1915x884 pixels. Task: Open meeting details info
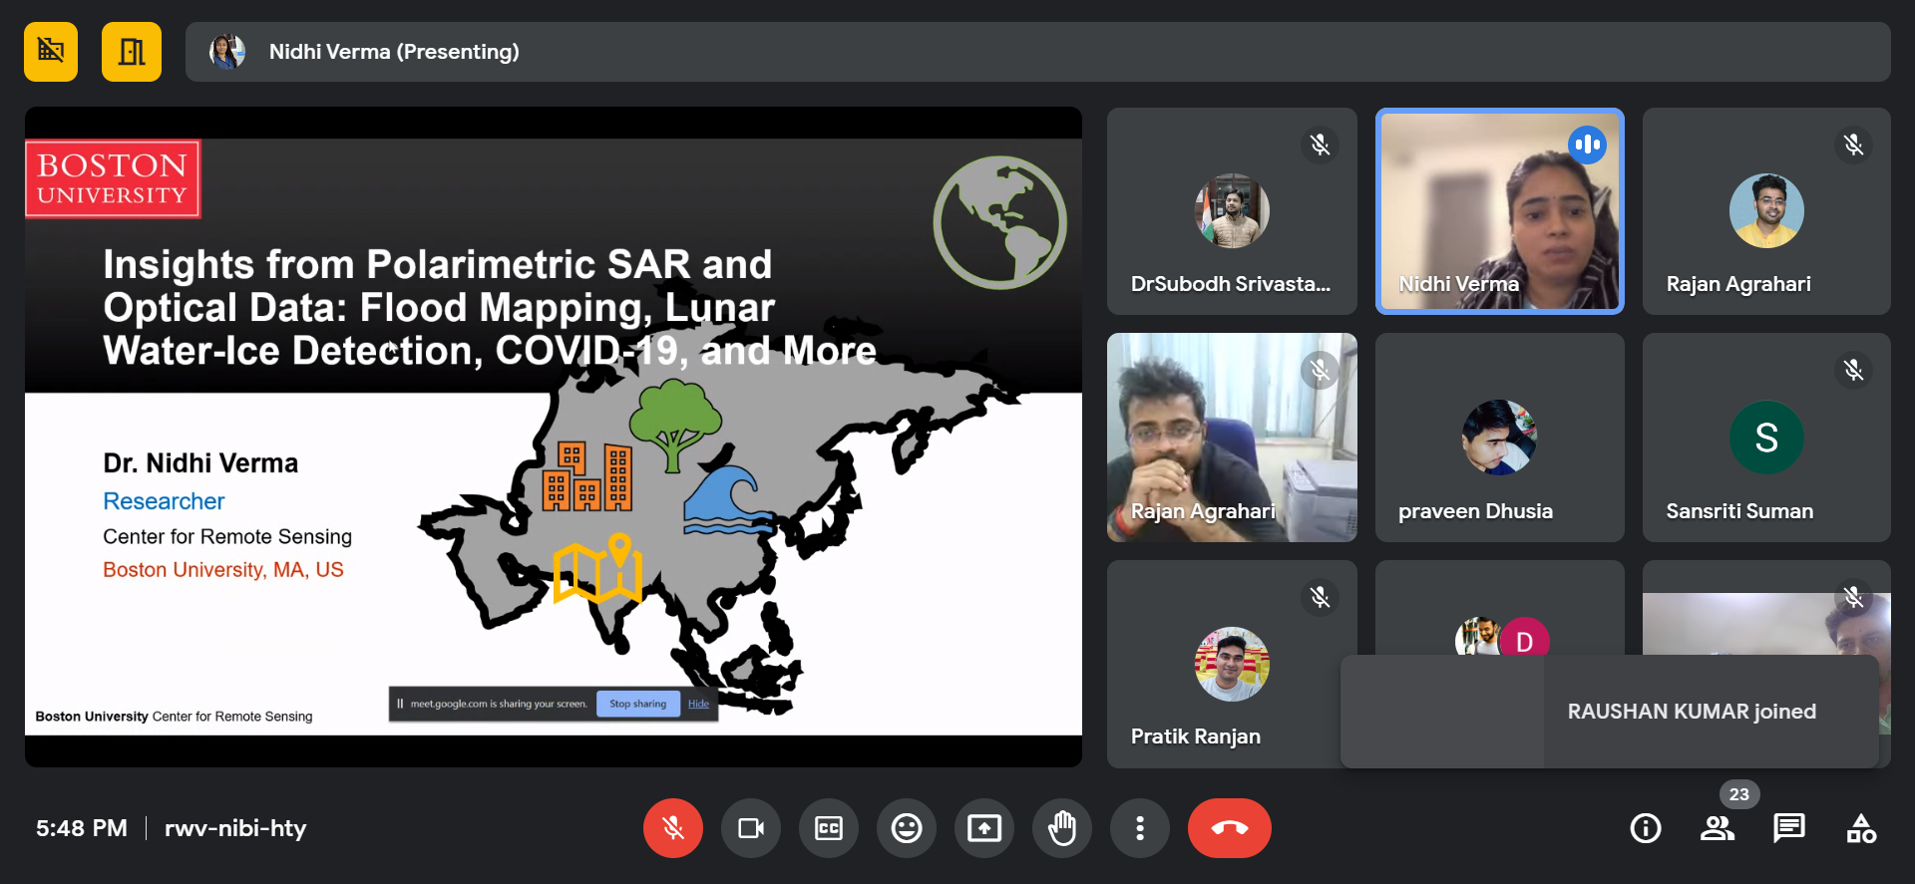coord(1646,828)
